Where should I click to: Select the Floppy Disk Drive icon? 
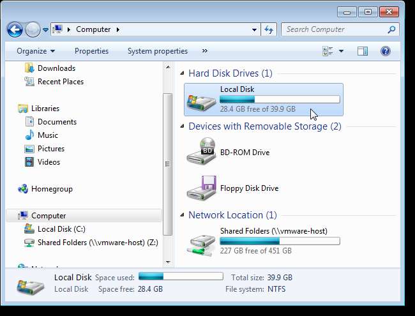(x=200, y=188)
